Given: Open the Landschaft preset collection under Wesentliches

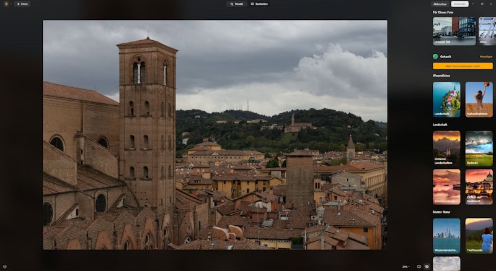Looking at the screenshot, I should click(x=446, y=100).
